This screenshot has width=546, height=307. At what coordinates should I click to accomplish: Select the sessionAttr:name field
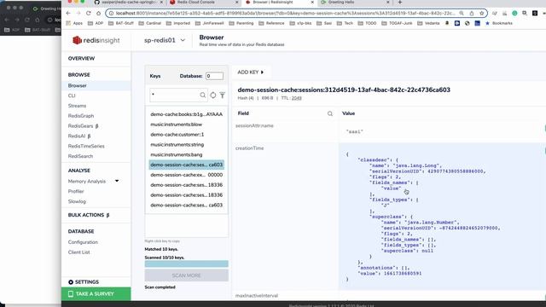pyautogui.click(x=254, y=125)
